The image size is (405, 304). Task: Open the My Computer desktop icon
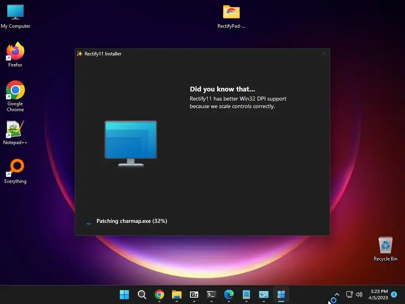[15, 16]
